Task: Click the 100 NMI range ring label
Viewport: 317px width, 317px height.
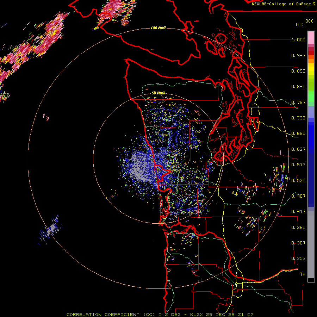Action: [x=158, y=28]
